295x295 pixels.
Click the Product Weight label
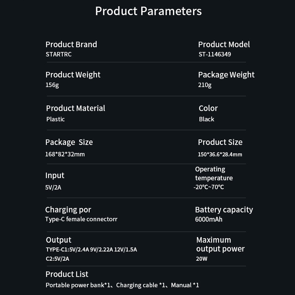click(x=73, y=75)
